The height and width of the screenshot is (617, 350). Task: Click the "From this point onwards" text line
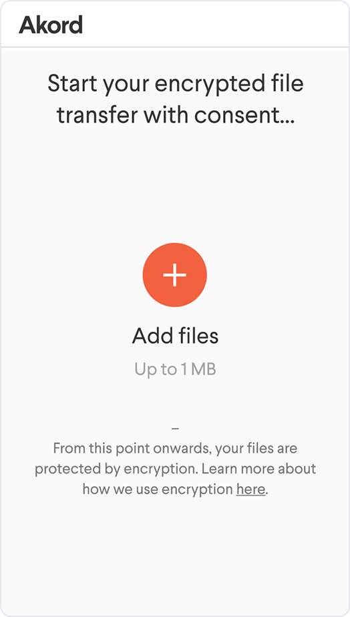(x=175, y=448)
